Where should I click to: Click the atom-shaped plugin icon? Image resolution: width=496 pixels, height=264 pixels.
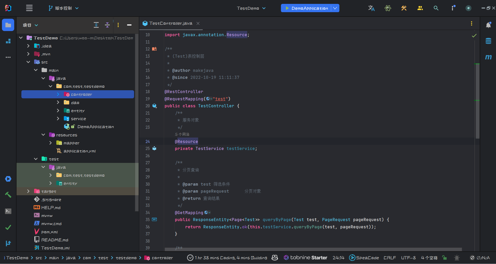click(x=388, y=8)
